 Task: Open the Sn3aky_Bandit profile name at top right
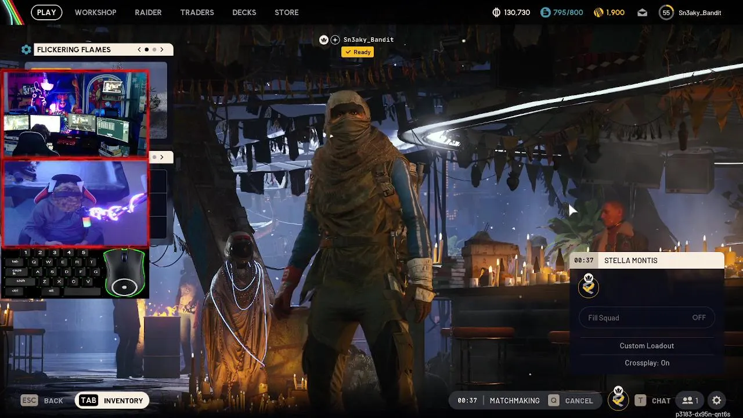(699, 12)
